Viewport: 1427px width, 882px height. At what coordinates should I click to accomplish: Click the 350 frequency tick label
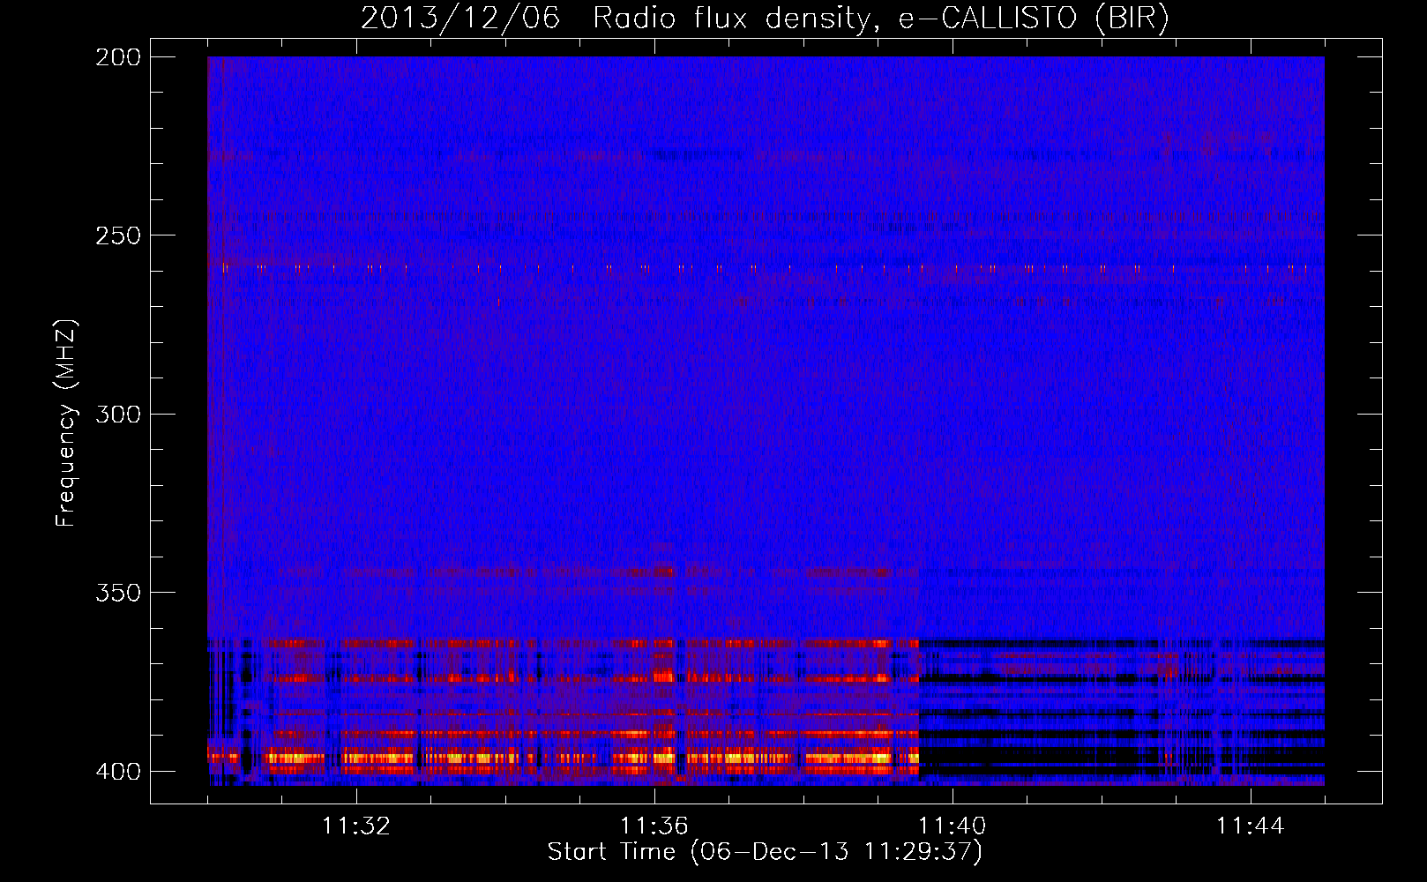point(117,593)
